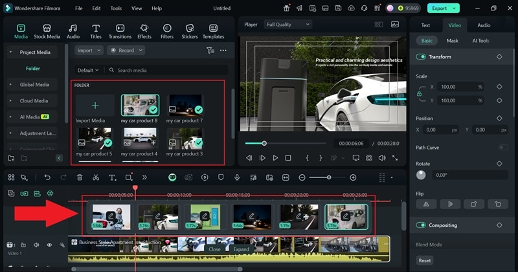Toggle the Compositing switch
Image resolution: width=518 pixels, height=272 pixels.
coord(422,225)
